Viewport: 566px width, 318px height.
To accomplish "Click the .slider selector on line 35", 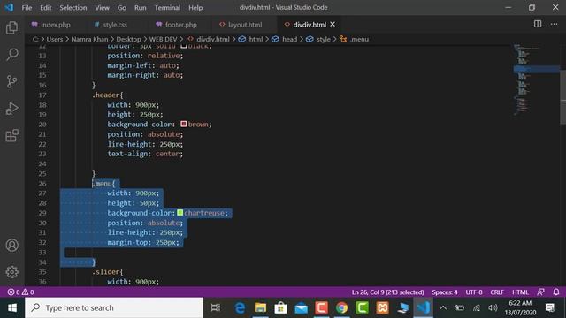I will click(107, 271).
